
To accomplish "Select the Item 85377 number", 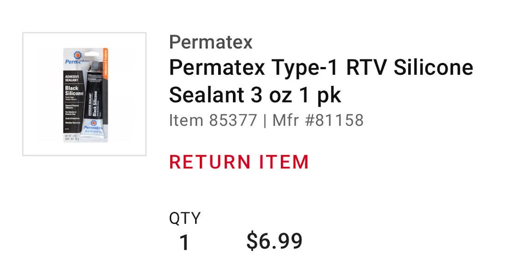I will click(213, 121).
